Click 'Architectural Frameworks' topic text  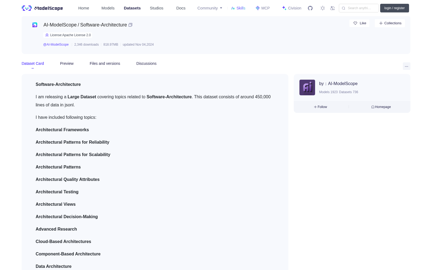(x=62, y=130)
